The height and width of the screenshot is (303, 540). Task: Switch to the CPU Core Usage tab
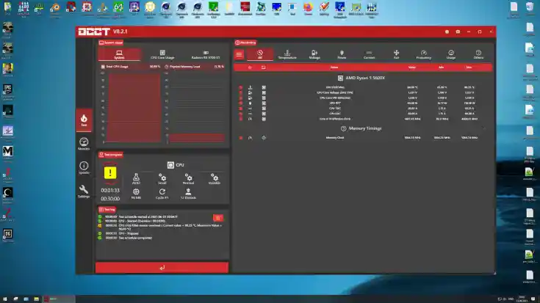pyautogui.click(x=162, y=54)
